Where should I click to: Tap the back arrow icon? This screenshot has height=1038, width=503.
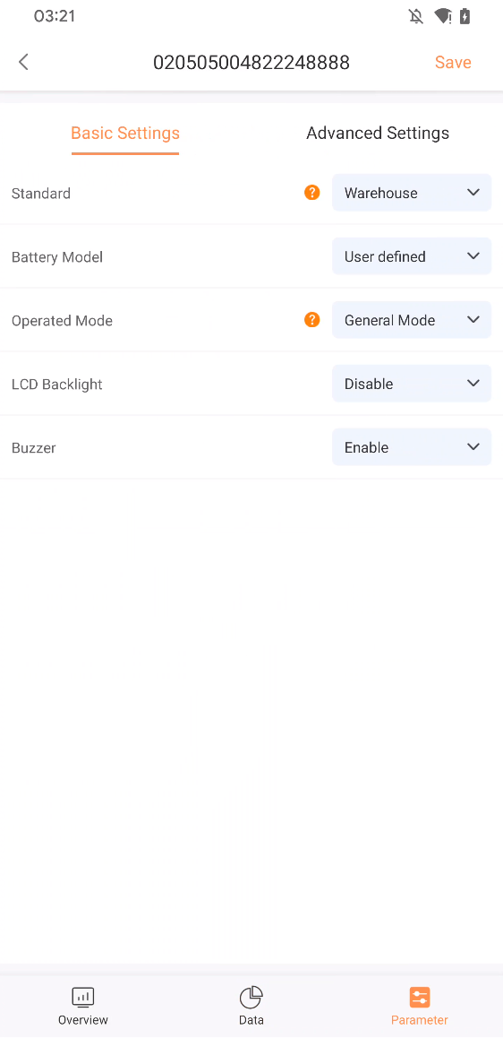(24, 62)
